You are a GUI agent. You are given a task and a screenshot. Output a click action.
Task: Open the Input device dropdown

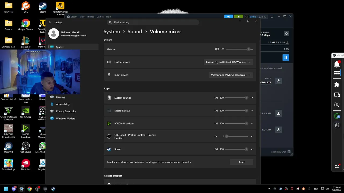(231, 75)
